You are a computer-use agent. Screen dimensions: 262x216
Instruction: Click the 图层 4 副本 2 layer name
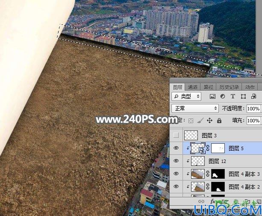pos(244,187)
